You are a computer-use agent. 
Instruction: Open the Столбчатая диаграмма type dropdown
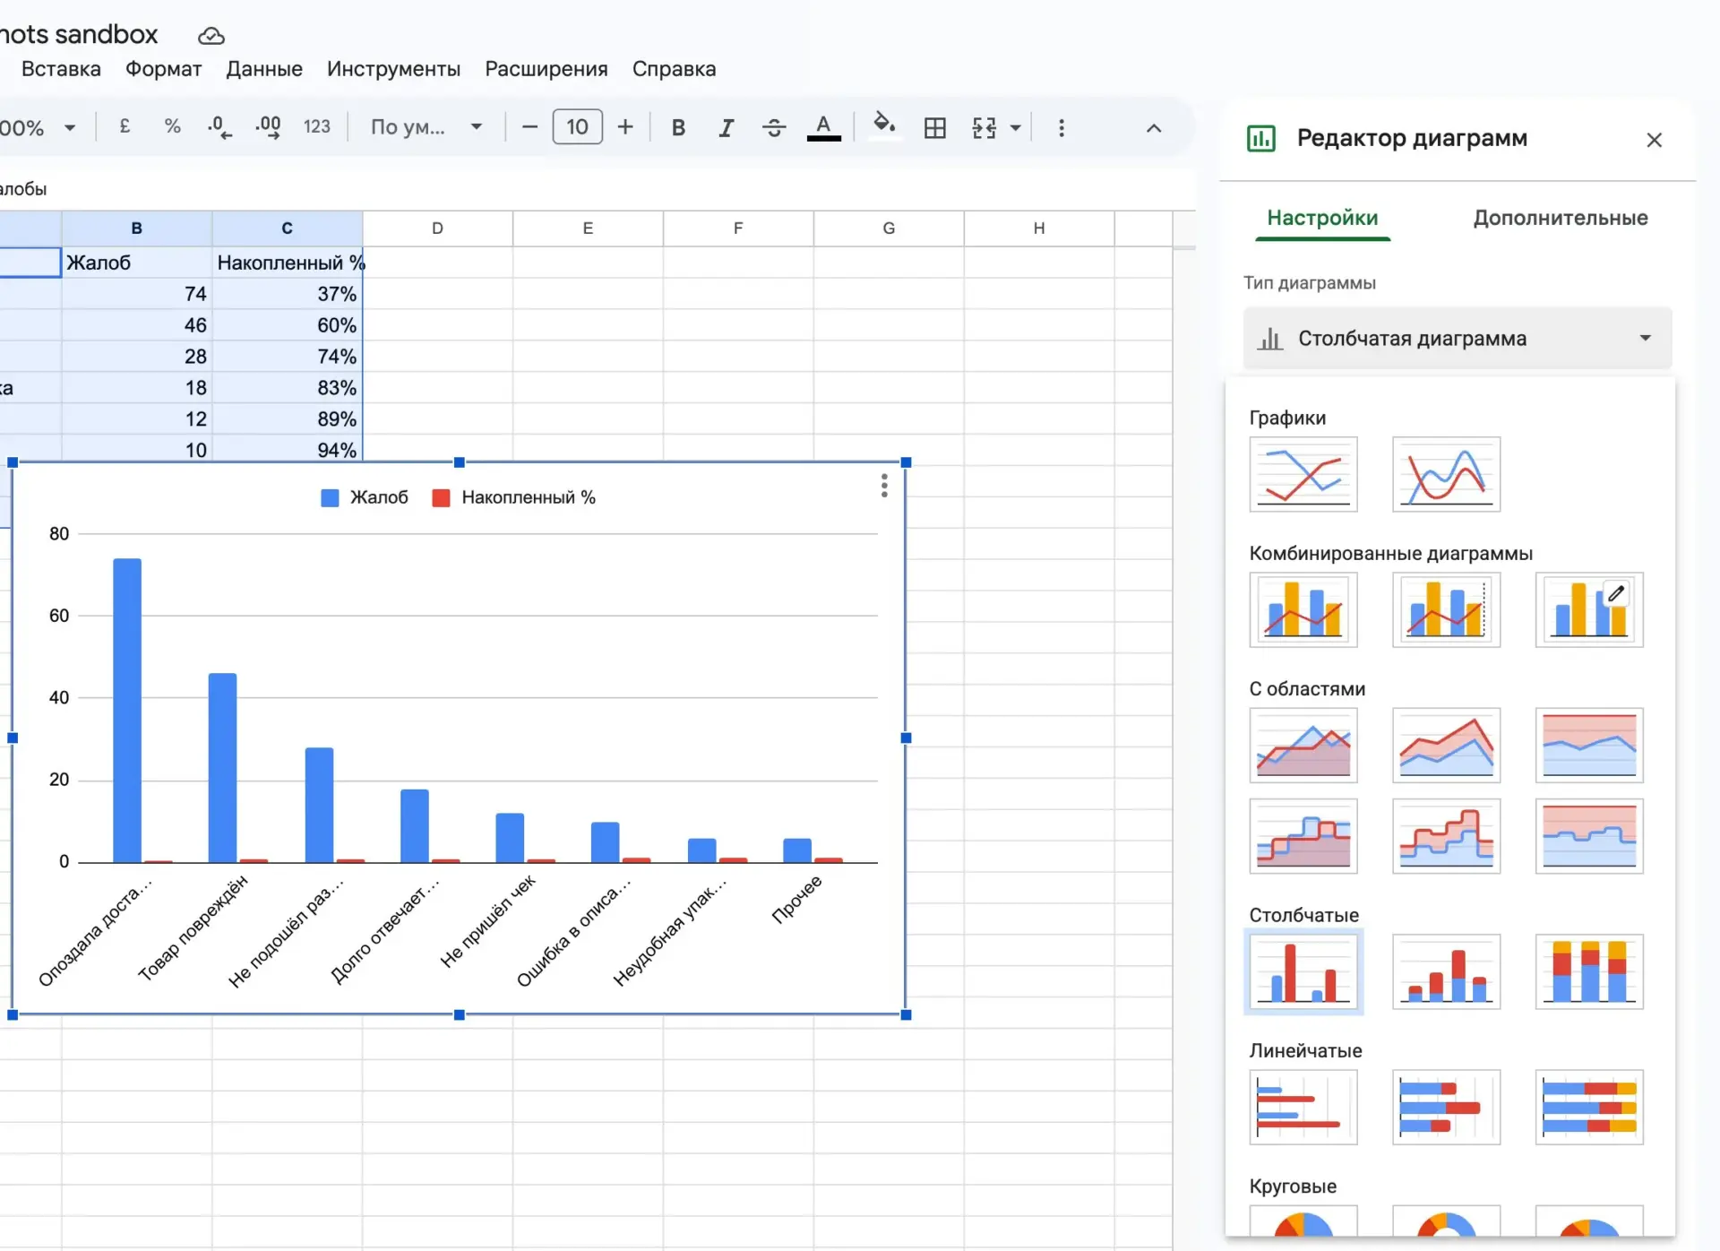pos(1458,339)
